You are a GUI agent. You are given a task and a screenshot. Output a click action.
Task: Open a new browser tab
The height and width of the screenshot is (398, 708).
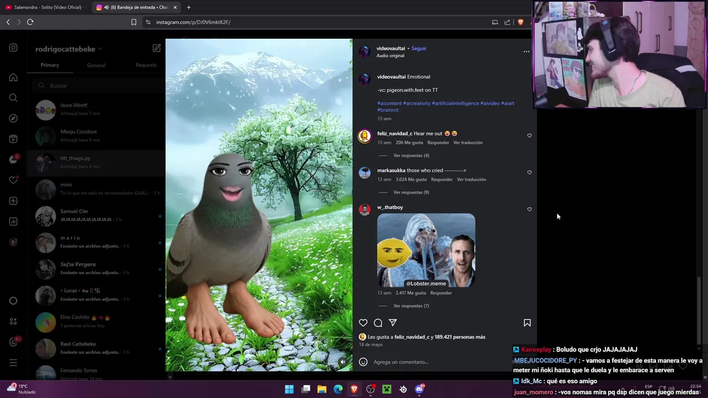pos(189,7)
